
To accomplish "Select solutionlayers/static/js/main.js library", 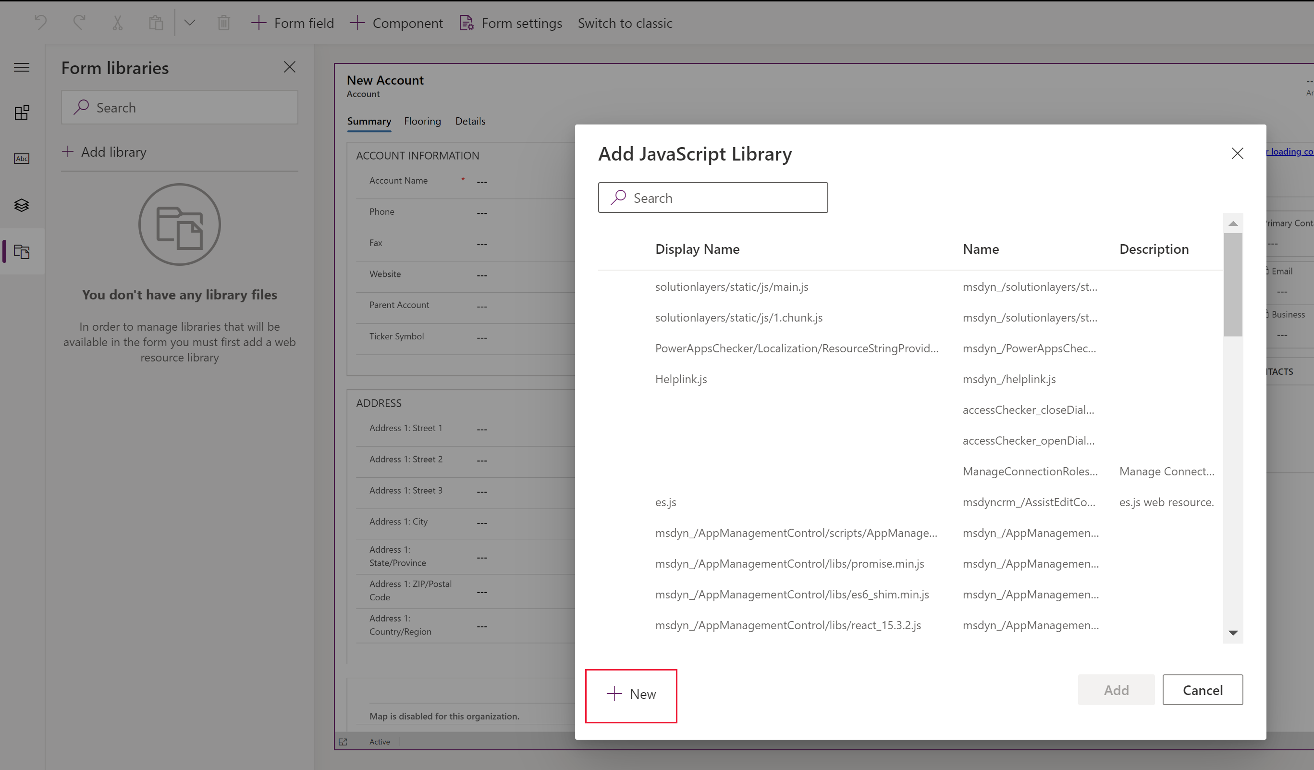I will [732, 285].
